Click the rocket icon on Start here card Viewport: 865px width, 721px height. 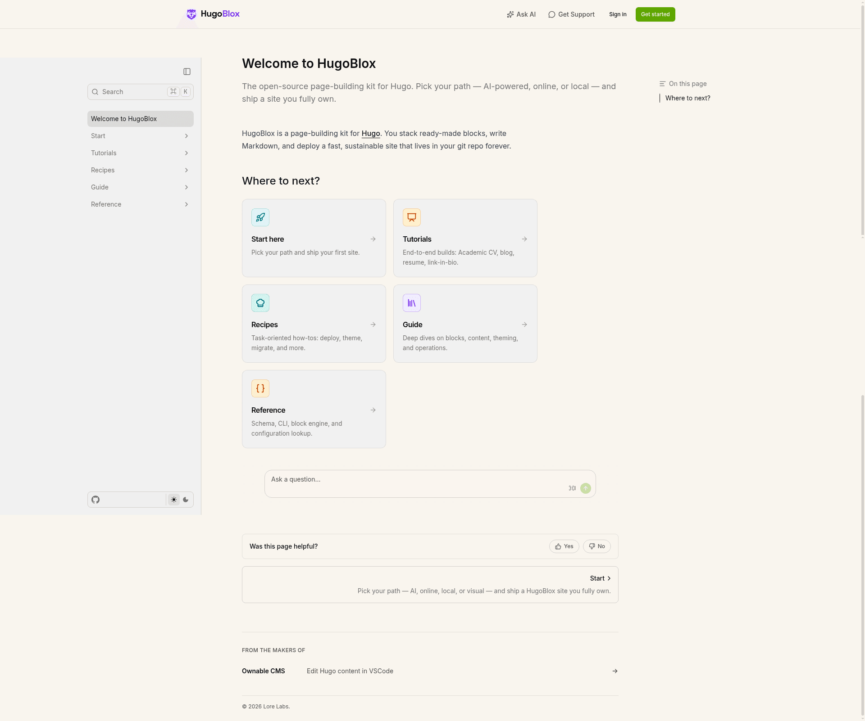pyautogui.click(x=260, y=217)
